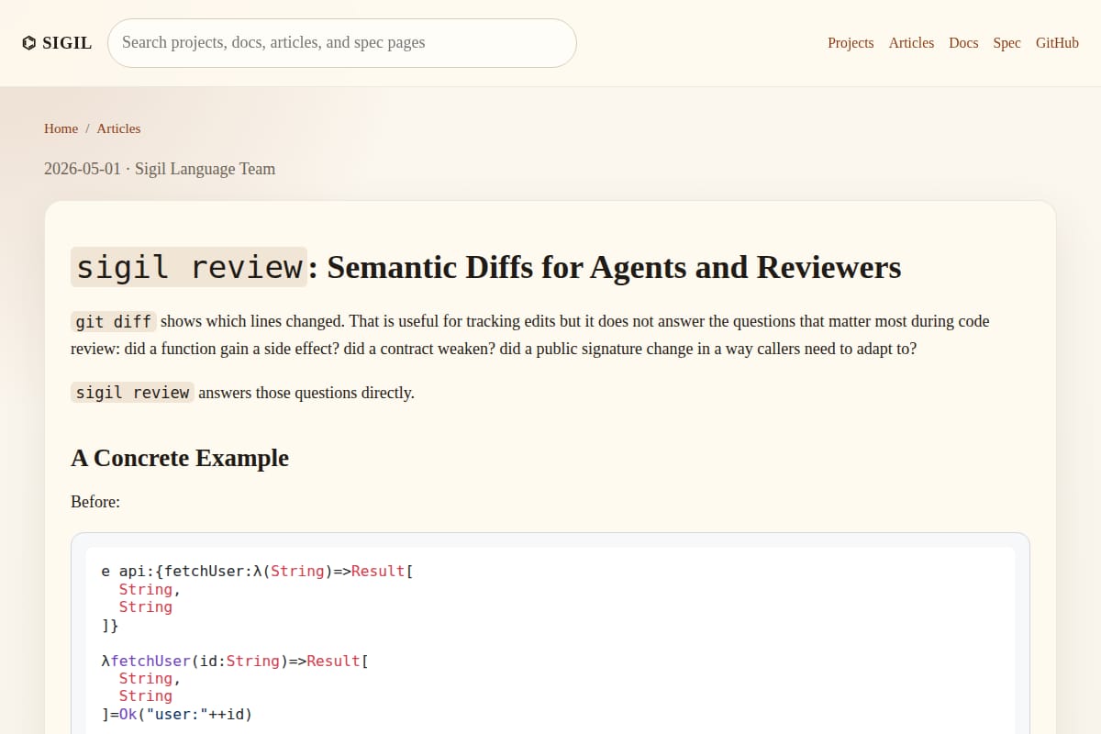Open the Articles nav link in header
This screenshot has height=734, width=1101.
(911, 43)
